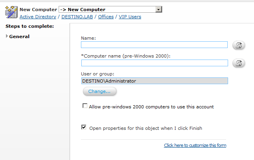
Task: Click the script icon beside the Name field
Action: 238,45
